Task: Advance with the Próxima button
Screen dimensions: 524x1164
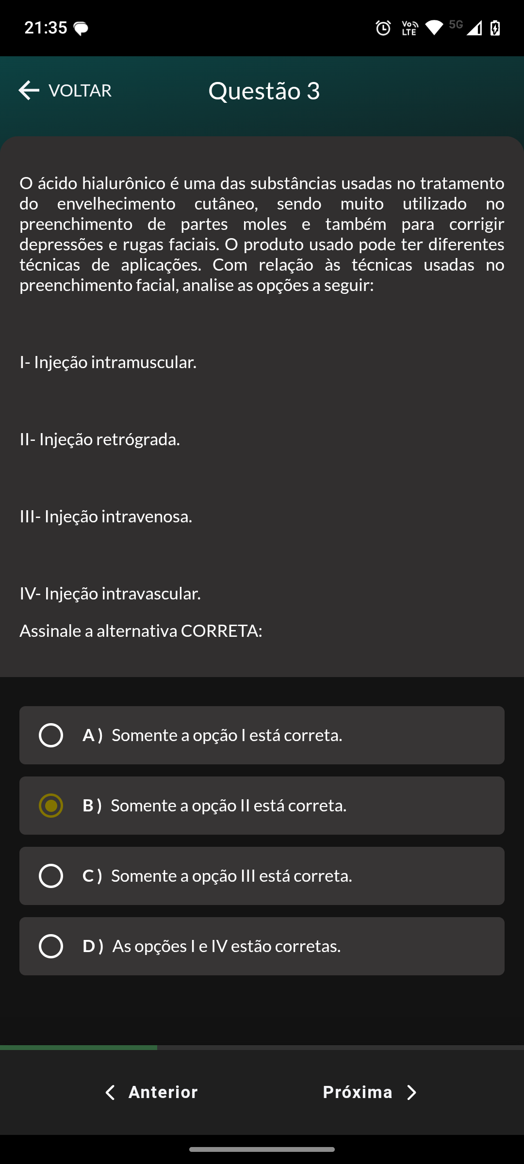Action: click(x=370, y=1092)
